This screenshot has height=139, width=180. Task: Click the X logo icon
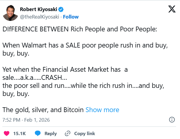[172, 9]
